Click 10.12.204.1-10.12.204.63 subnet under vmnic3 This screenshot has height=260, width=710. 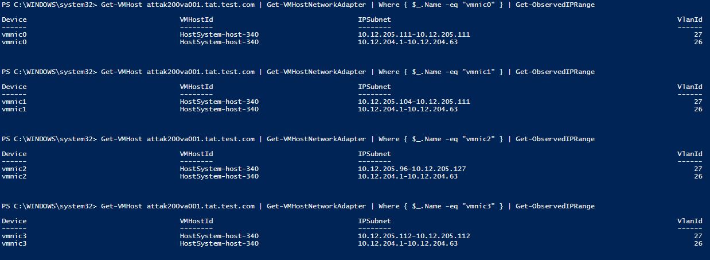(x=408, y=243)
